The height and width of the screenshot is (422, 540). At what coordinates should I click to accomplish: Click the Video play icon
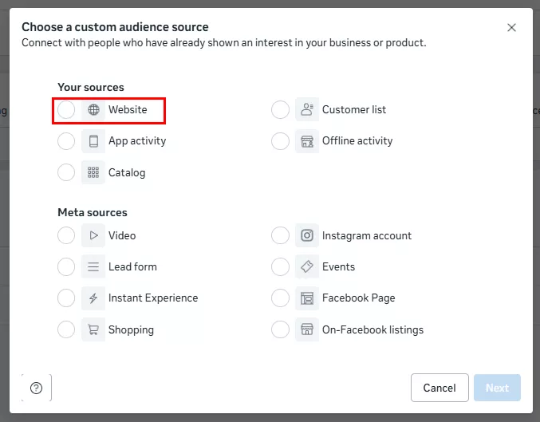[x=93, y=235]
